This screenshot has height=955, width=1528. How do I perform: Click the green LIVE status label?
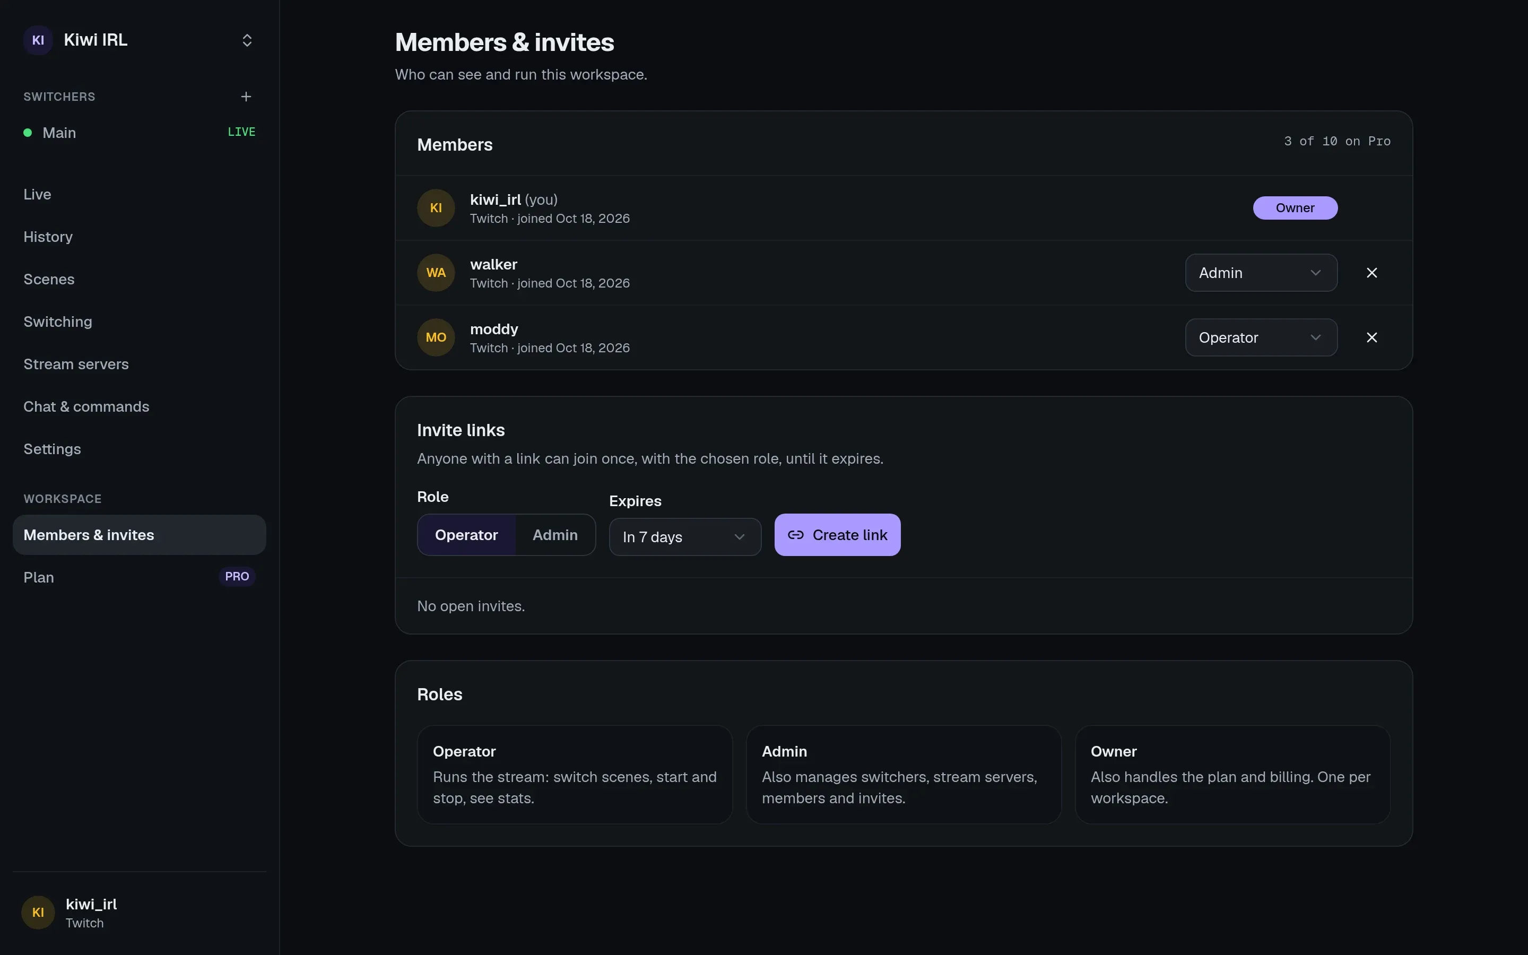[241, 132]
